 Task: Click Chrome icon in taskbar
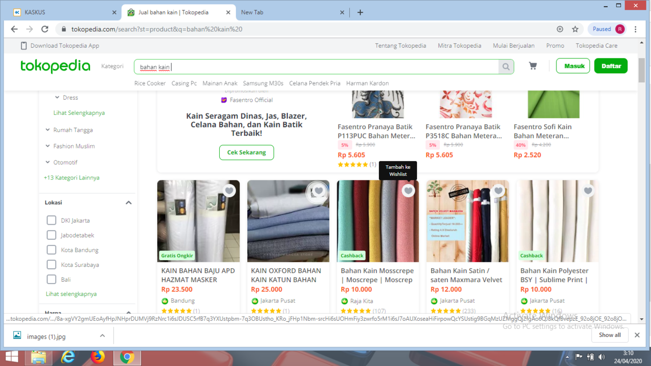127,357
